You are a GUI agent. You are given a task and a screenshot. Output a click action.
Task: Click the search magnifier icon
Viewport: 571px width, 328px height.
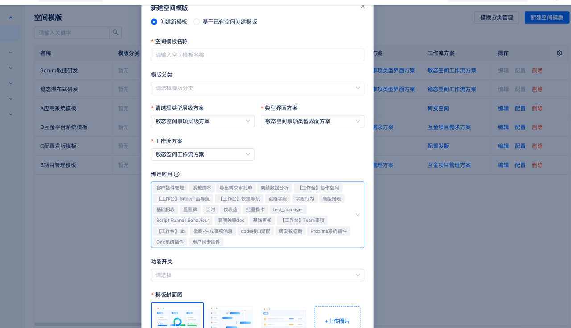coord(116,33)
